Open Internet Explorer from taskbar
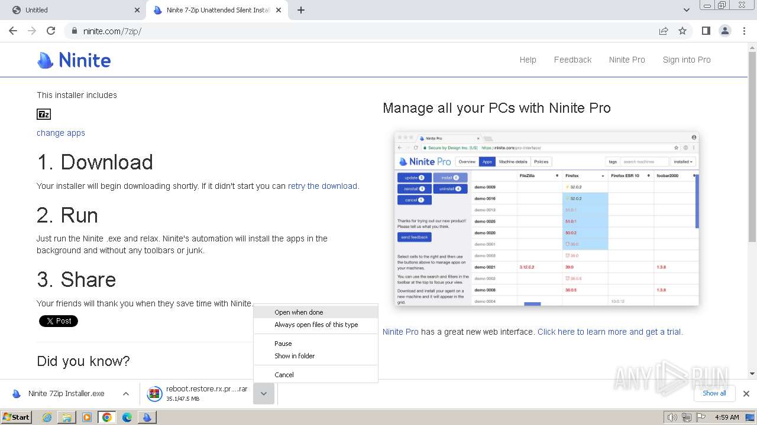This screenshot has height=425, width=757. click(x=47, y=417)
